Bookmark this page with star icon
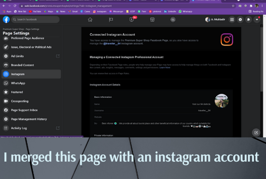This screenshot has height=179, width=266. 233,6
